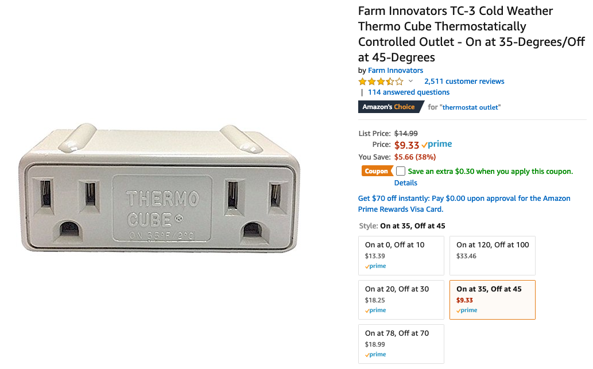Select style On at 0, Off at 10
The image size is (593, 369).
pos(401,255)
